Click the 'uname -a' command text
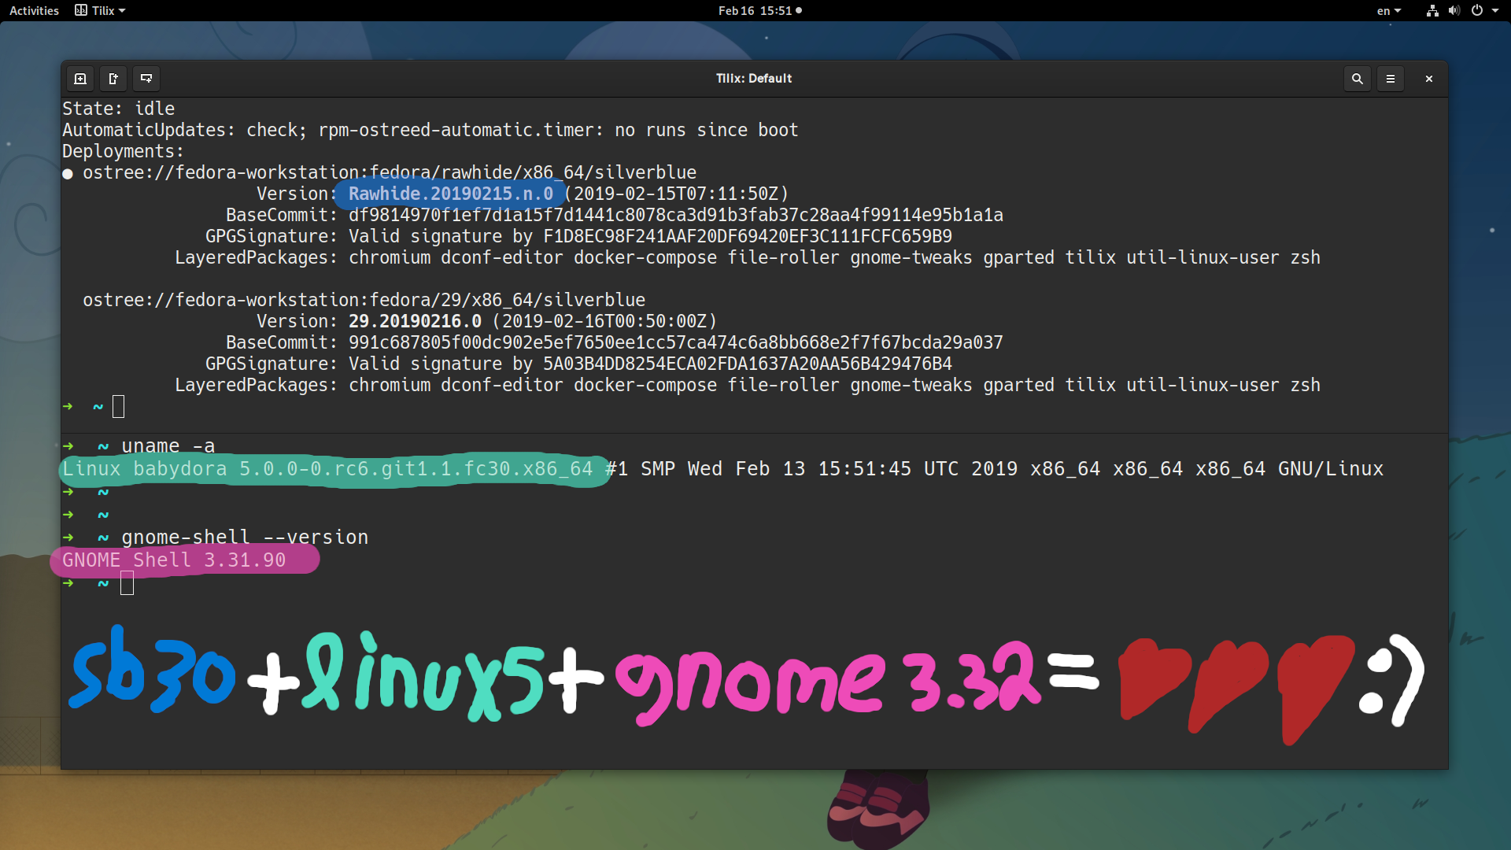The width and height of the screenshot is (1511, 850). [168, 446]
